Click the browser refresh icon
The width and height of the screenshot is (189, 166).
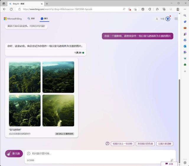[11, 9]
